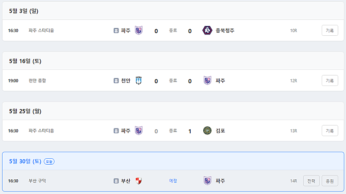Click Paju crest in May 25 match
Image resolution: width=346 pixels, height=194 pixels.
138,131
